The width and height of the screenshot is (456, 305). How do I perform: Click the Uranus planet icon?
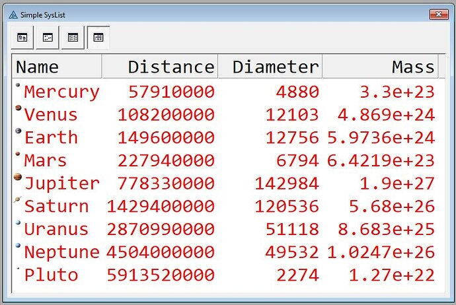18,222
